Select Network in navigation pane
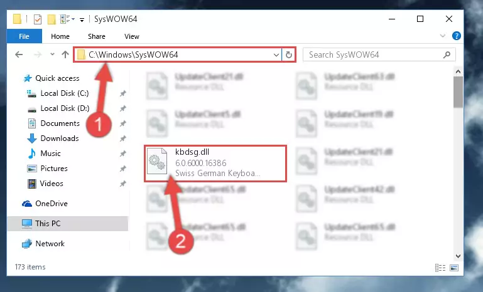The height and width of the screenshot is (292, 483). (x=50, y=243)
